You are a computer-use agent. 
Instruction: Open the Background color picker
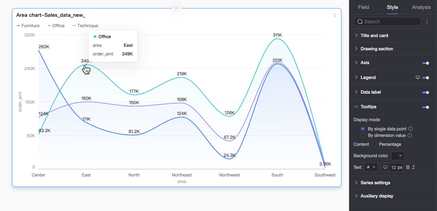pyautogui.click(x=398, y=156)
